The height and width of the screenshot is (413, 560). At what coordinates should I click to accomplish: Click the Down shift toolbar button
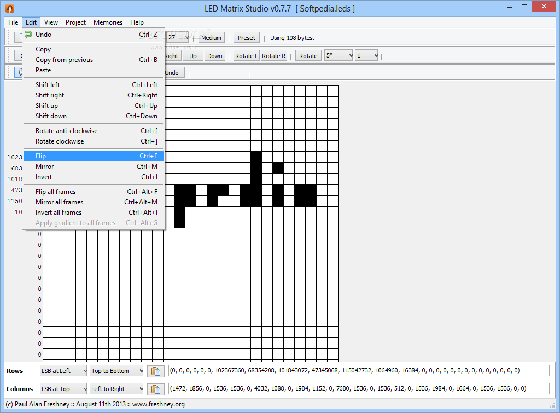tap(214, 56)
